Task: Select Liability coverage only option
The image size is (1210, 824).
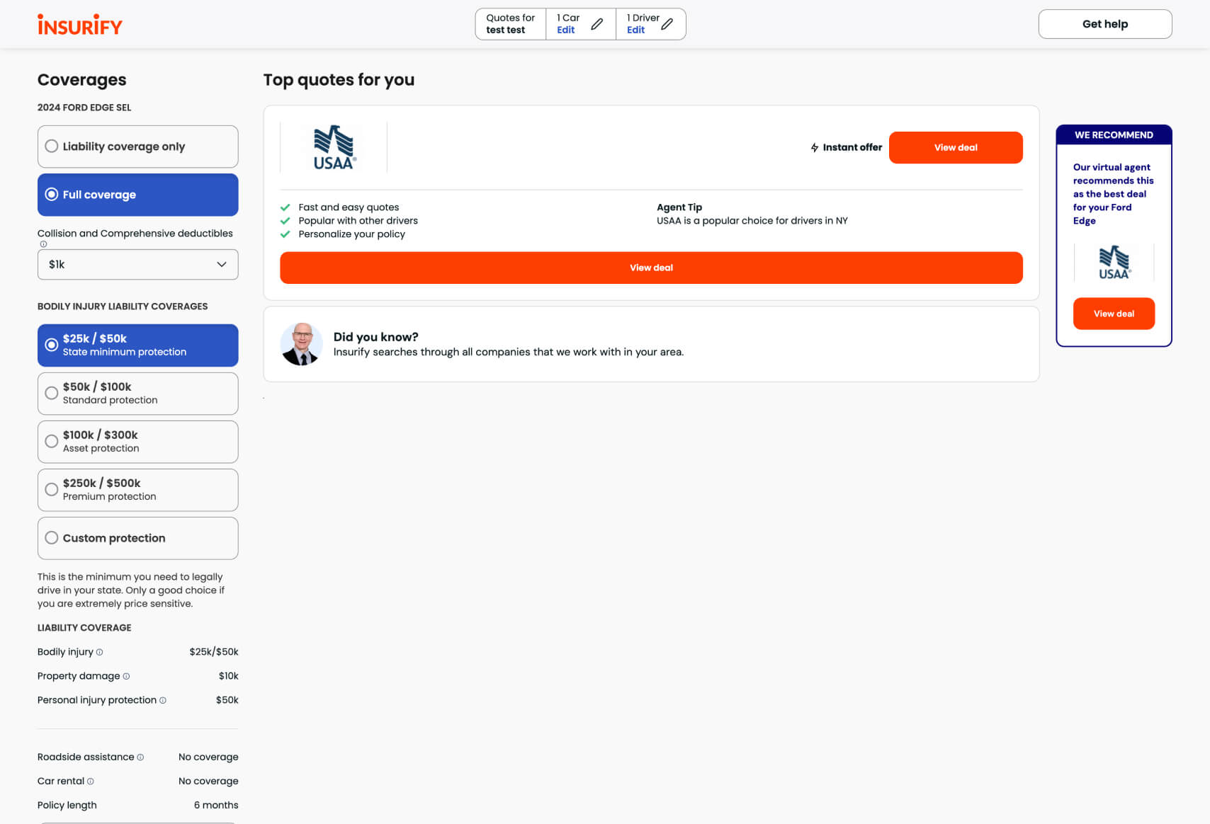Action: 138,147
